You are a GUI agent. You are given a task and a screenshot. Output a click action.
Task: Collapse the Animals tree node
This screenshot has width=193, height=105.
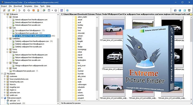tap(7, 17)
